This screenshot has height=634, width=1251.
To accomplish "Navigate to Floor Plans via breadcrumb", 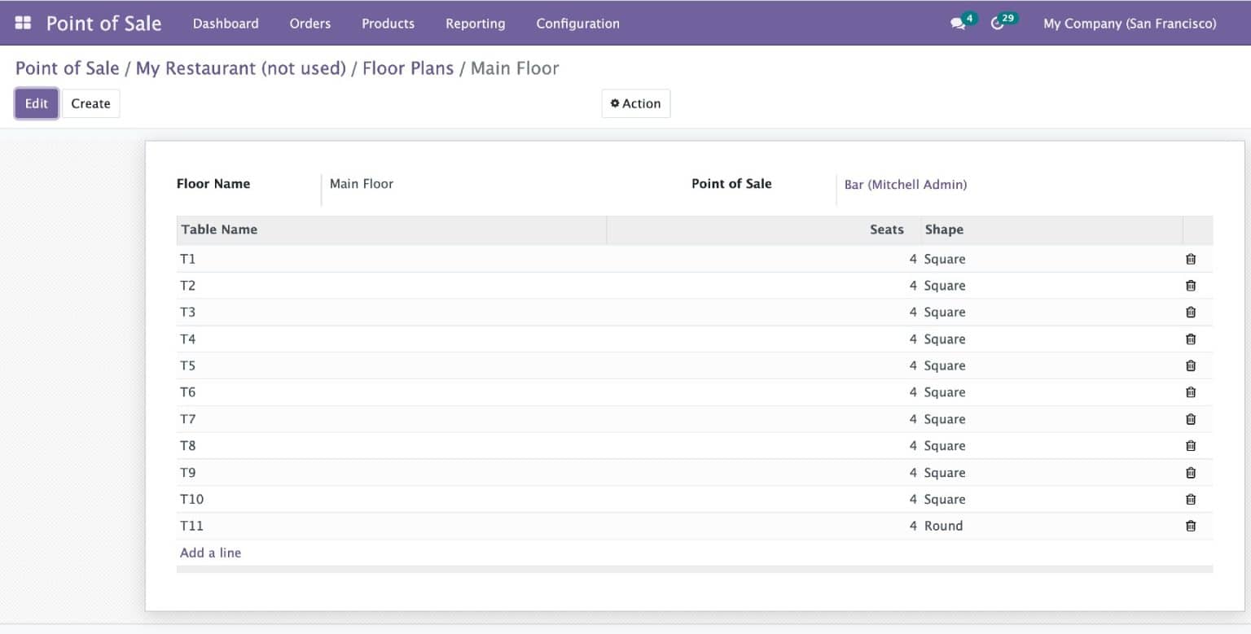I will click(x=407, y=68).
